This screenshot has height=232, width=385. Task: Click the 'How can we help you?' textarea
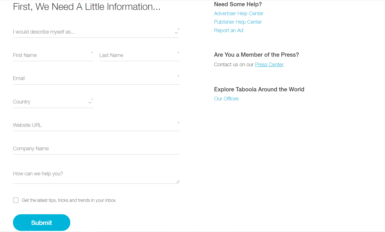pos(96,175)
